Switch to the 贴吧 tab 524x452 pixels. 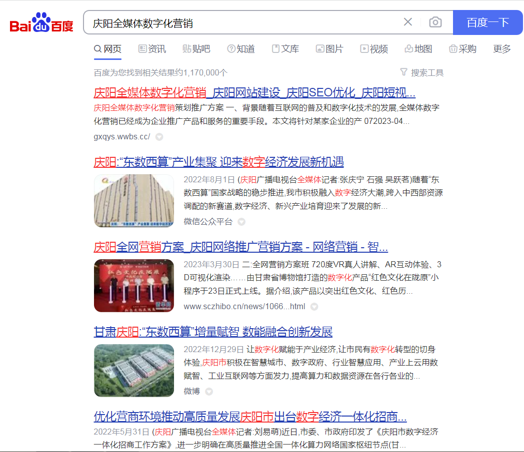[x=196, y=49]
